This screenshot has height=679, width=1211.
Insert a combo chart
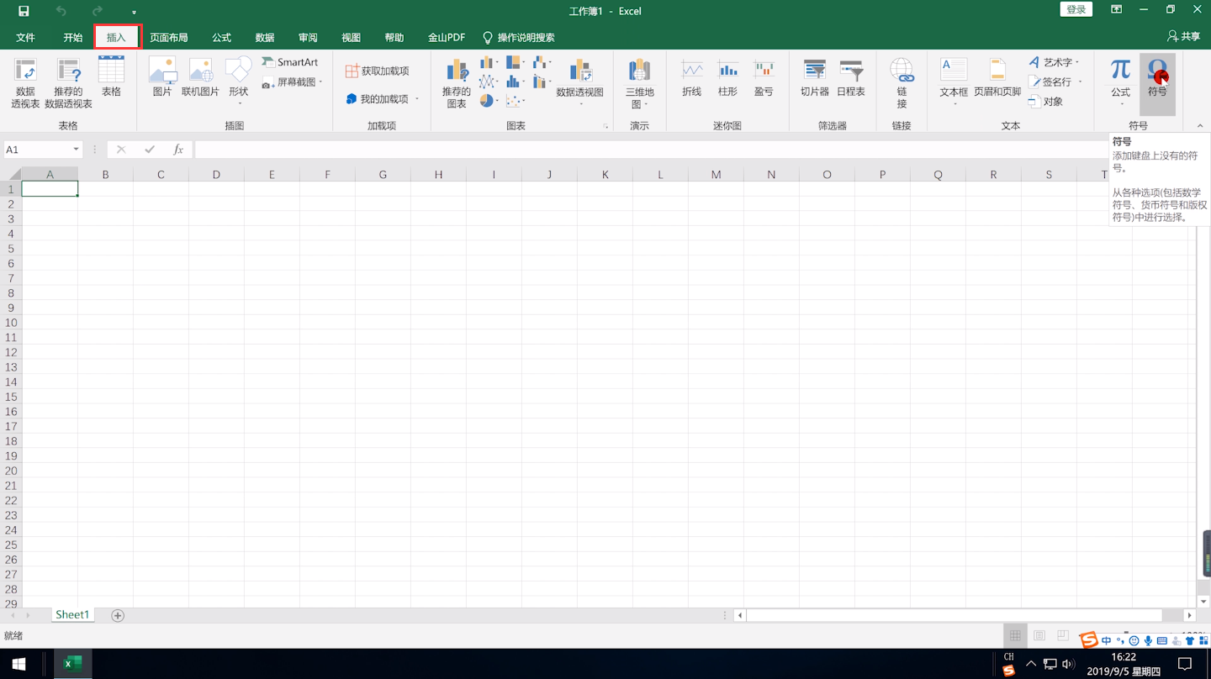click(541, 82)
